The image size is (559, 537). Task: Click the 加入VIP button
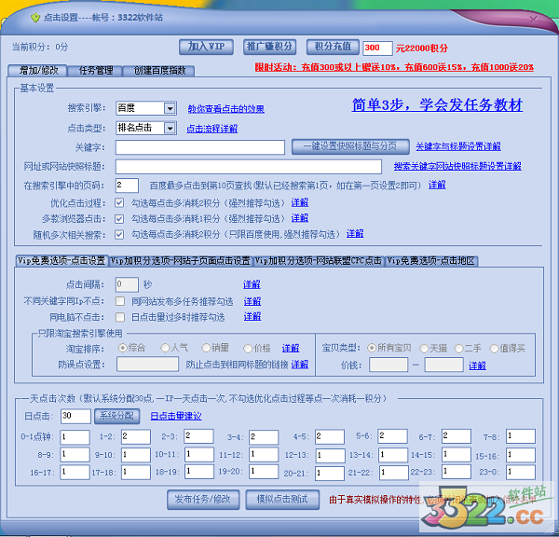[206, 47]
